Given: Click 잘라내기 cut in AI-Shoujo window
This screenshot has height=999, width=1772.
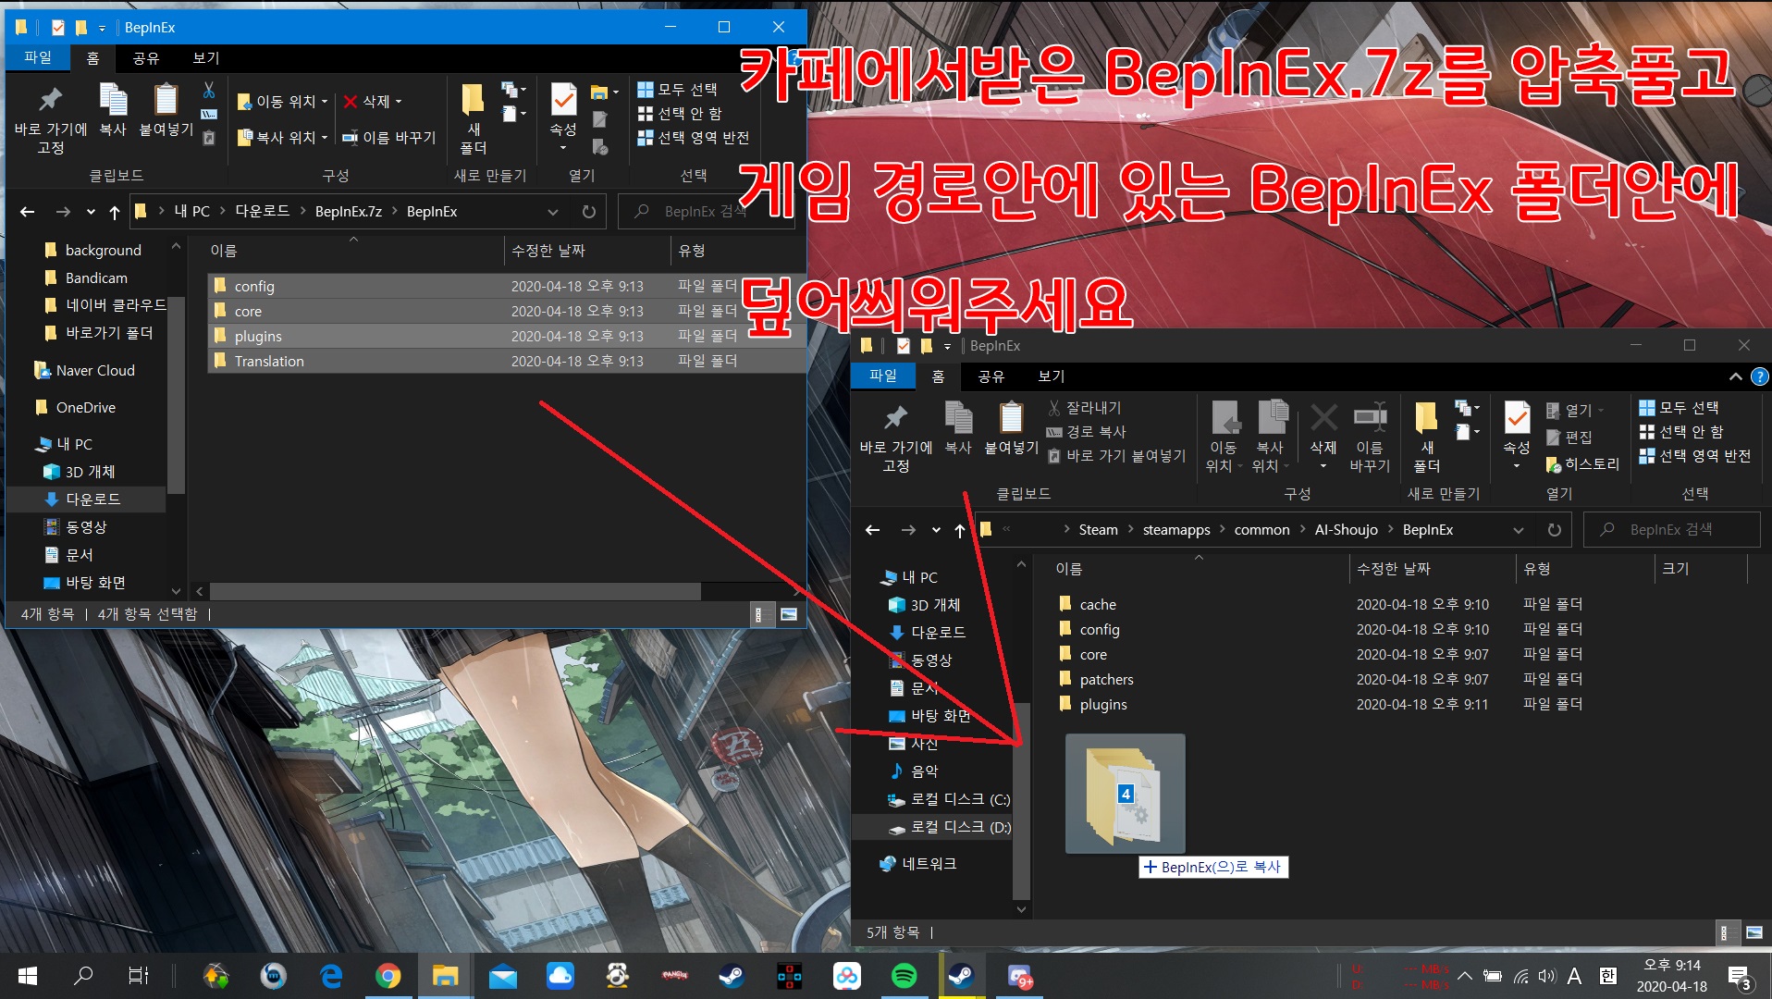Looking at the screenshot, I should click(x=1084, y=407).
